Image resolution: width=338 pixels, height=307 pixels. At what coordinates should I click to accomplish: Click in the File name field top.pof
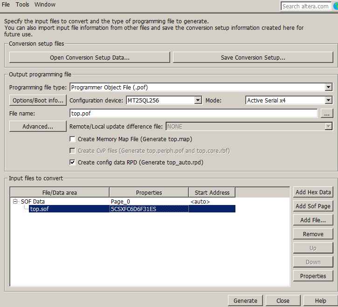click(193, 113)
